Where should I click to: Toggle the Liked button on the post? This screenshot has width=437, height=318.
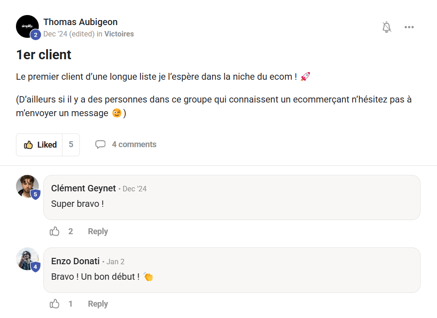click(40, 145)
